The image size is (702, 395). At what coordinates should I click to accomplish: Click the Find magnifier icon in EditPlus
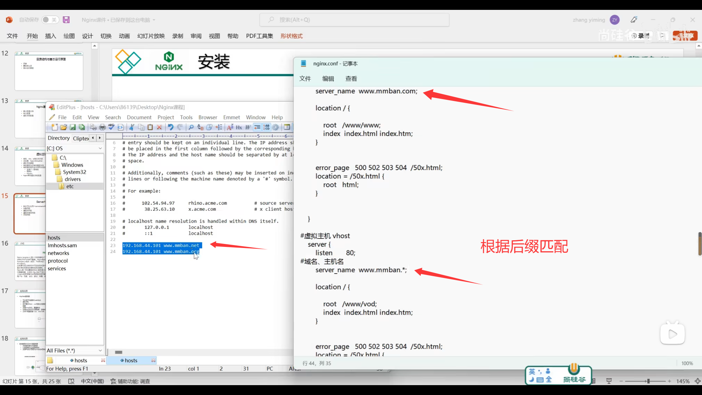click(191, 127)
